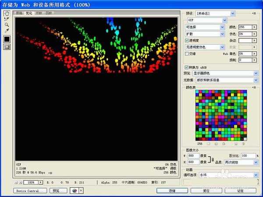Image resolution: width=263 pixels, height=197 pixels.
Task: Click the image width W input field
Action: click(193, 156)
